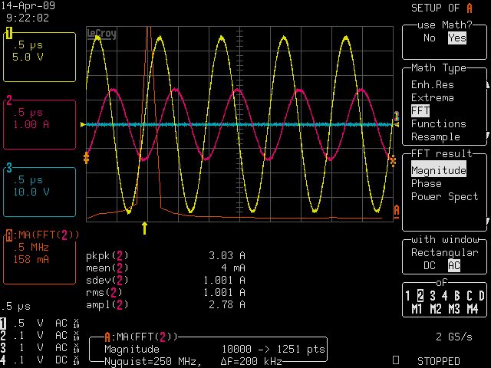Image resolution: width=491 pixels, height=368 pixels.
Task: Click the pkpk(2) measurement value 3.03 A
Action: [x=227, y=256]
